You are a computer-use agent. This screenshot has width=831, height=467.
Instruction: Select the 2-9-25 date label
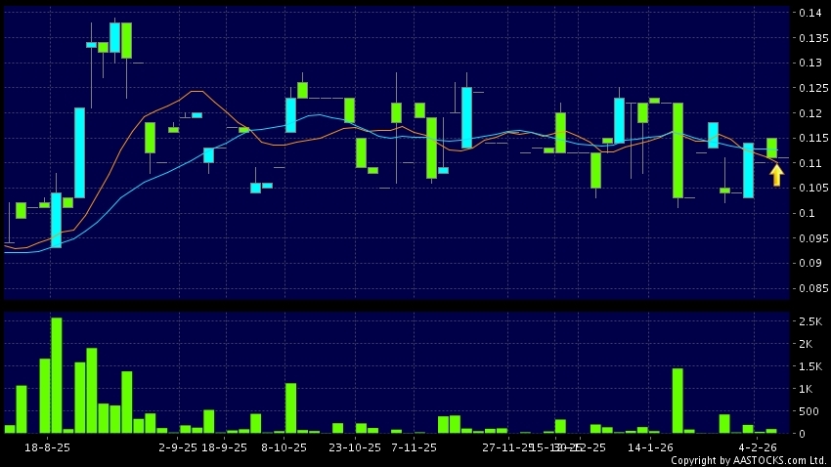(x=178, y=446)
